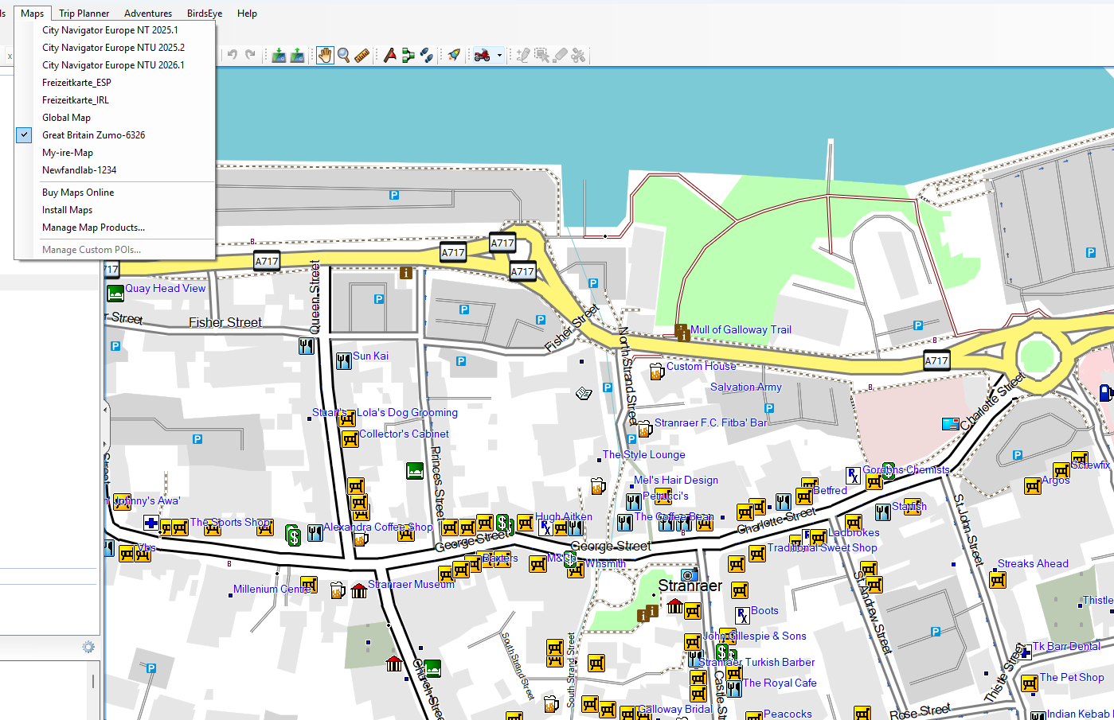Click the Sun Kai restaurant icon
Viewport: 1114px width, 720px height.
(x=344, y=361)
